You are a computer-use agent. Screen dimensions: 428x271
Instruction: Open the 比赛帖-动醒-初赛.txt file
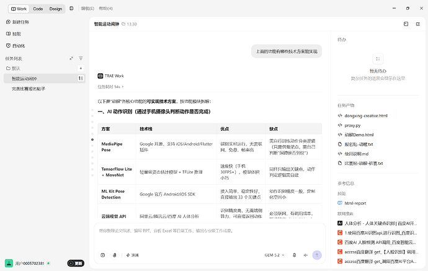coord(360,163)
